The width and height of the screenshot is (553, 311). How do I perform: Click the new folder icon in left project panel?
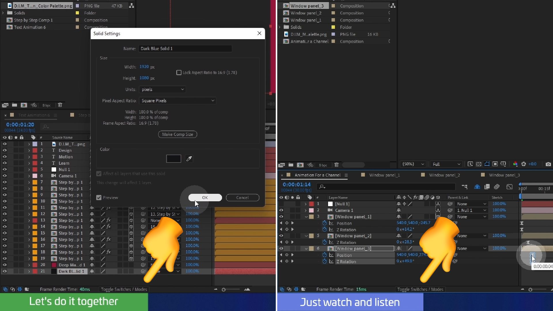coord(14,105)
